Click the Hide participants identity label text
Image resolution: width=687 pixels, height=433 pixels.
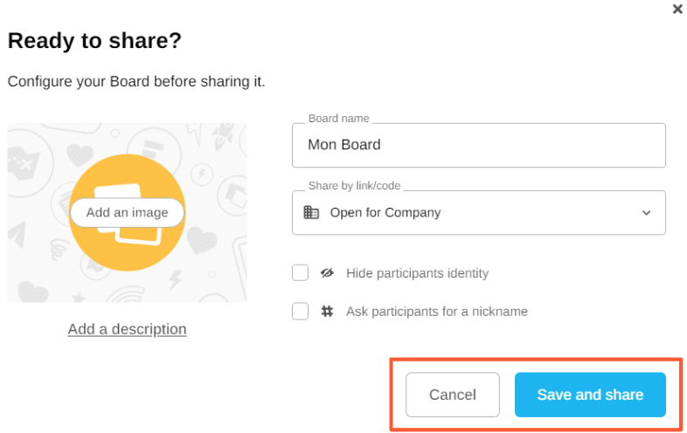pyautogui.click(x=417, y=273)
